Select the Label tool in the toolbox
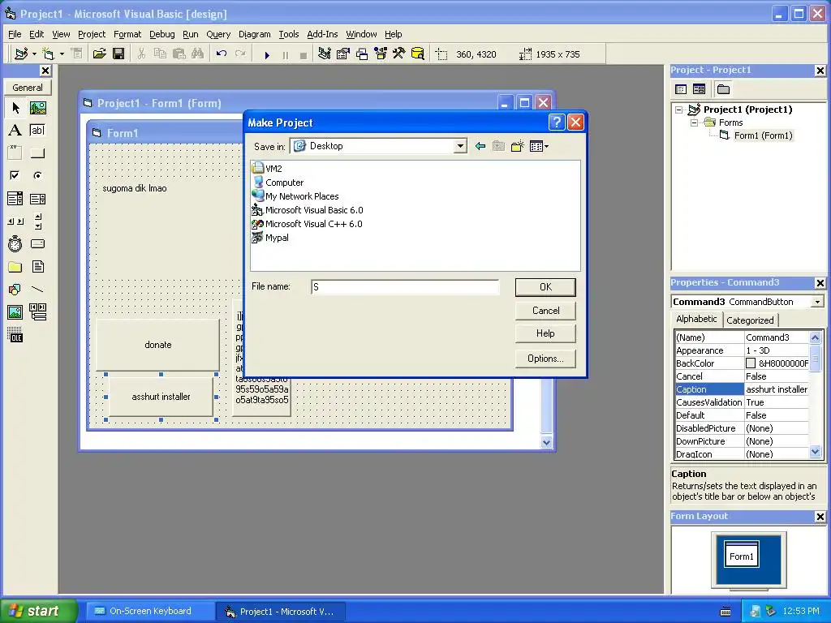The height and width of the screenshot is (623, 831). tap(15, 131)
